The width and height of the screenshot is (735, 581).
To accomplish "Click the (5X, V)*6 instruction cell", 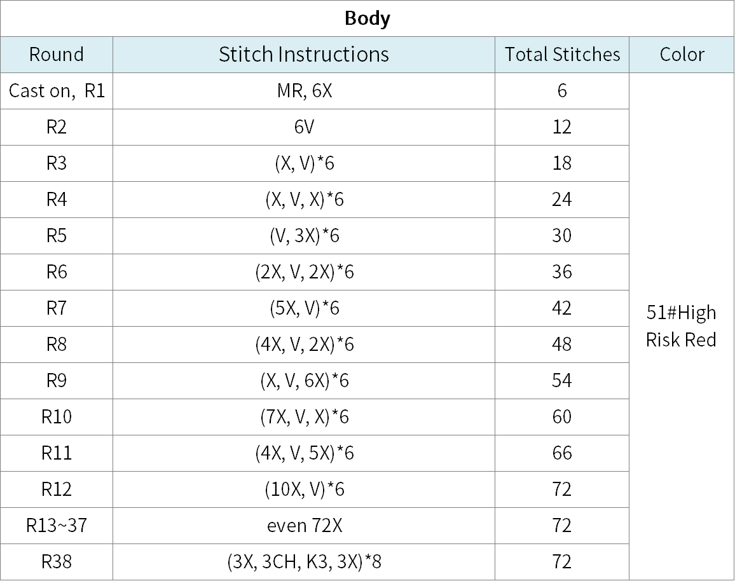I will 304,308.
